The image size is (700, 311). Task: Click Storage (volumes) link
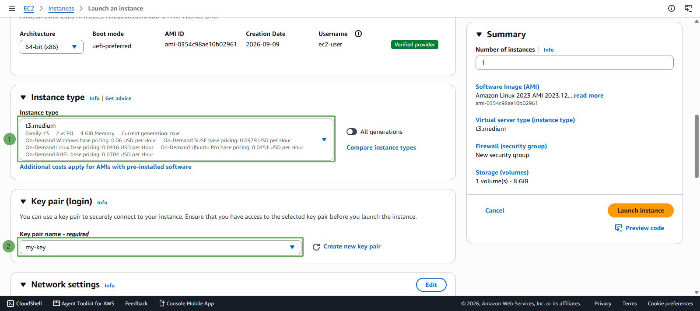pos(502,172)
